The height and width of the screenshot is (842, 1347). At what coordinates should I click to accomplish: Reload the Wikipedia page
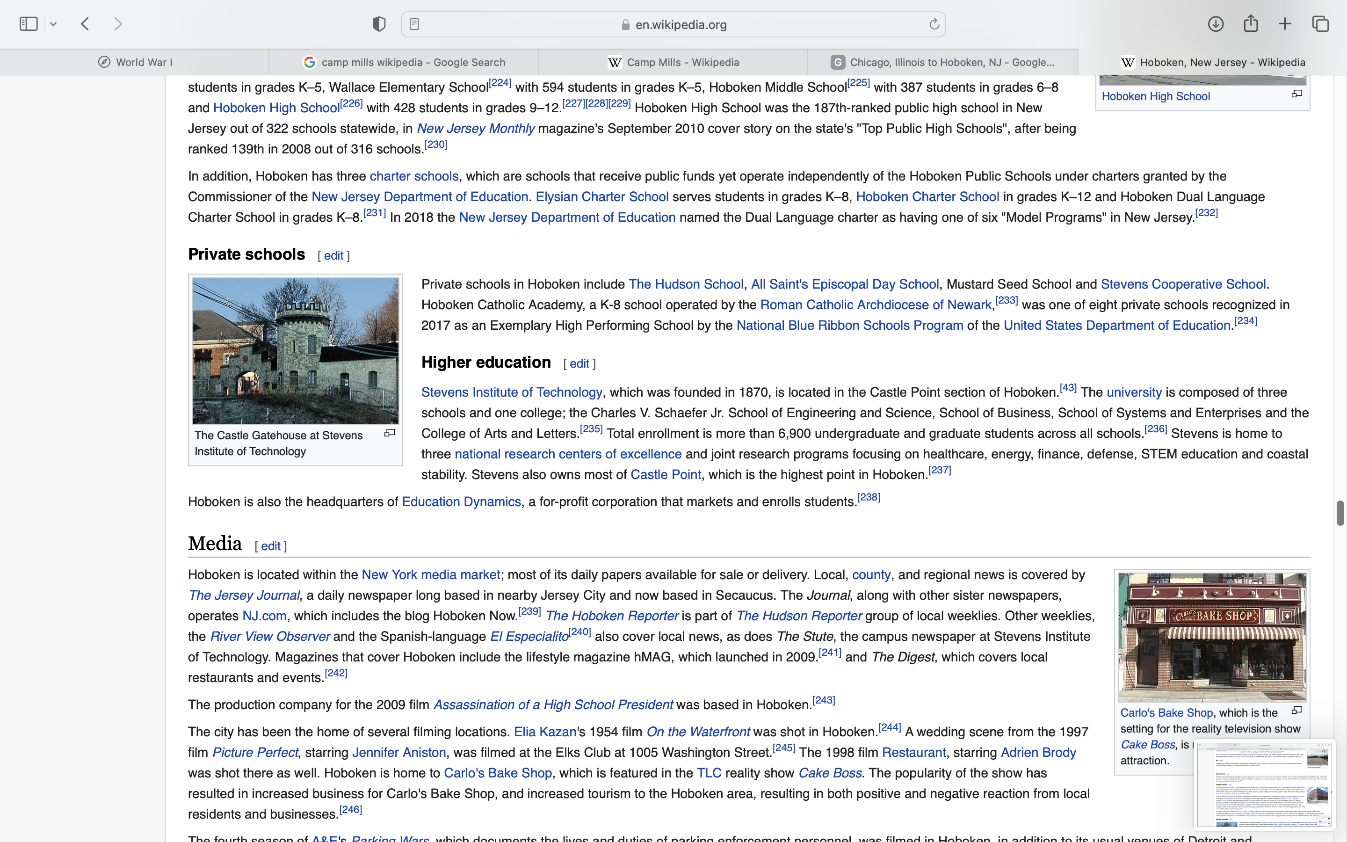point(934,24)
